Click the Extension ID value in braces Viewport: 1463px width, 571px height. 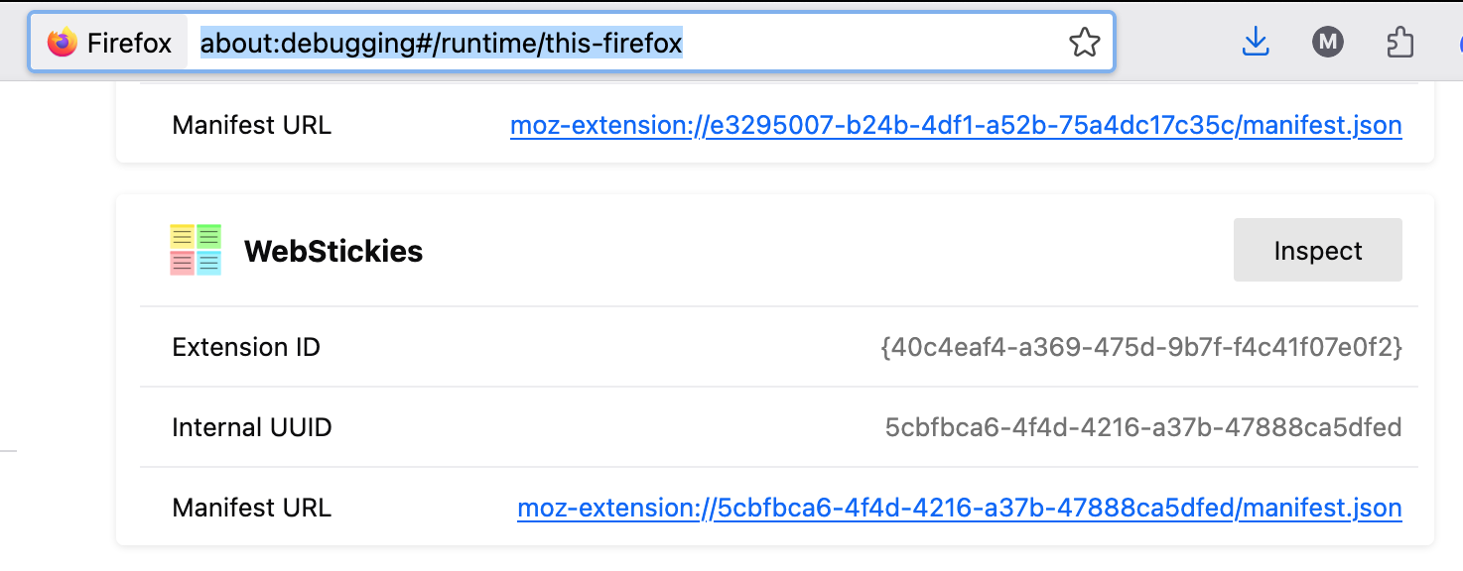(x=1140, y=347)
